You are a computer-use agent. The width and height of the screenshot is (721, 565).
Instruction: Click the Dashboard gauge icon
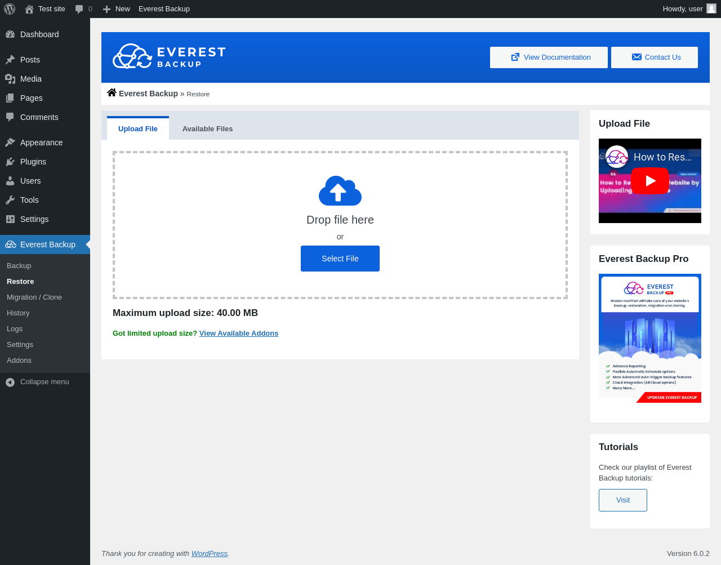pos(10,34)
